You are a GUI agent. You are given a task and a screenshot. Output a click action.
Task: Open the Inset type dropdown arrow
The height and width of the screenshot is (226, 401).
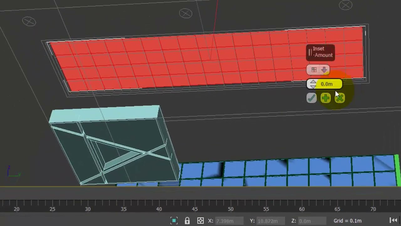pos(324,70)
